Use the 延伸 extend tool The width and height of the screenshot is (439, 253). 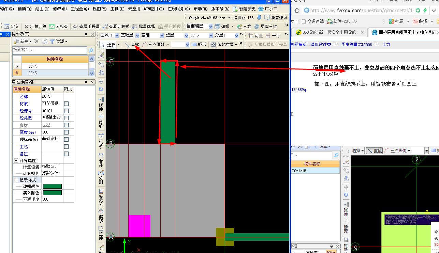pyautogui.click(x=101, y=104)
